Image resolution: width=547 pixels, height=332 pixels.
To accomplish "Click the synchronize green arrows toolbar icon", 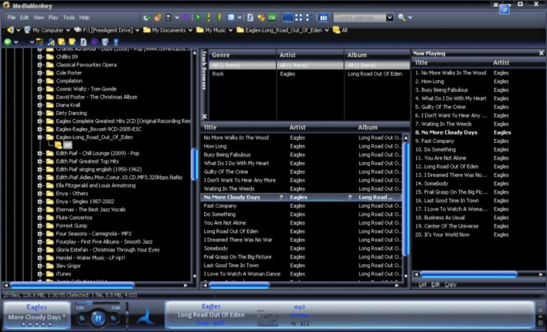I will 148,18.
